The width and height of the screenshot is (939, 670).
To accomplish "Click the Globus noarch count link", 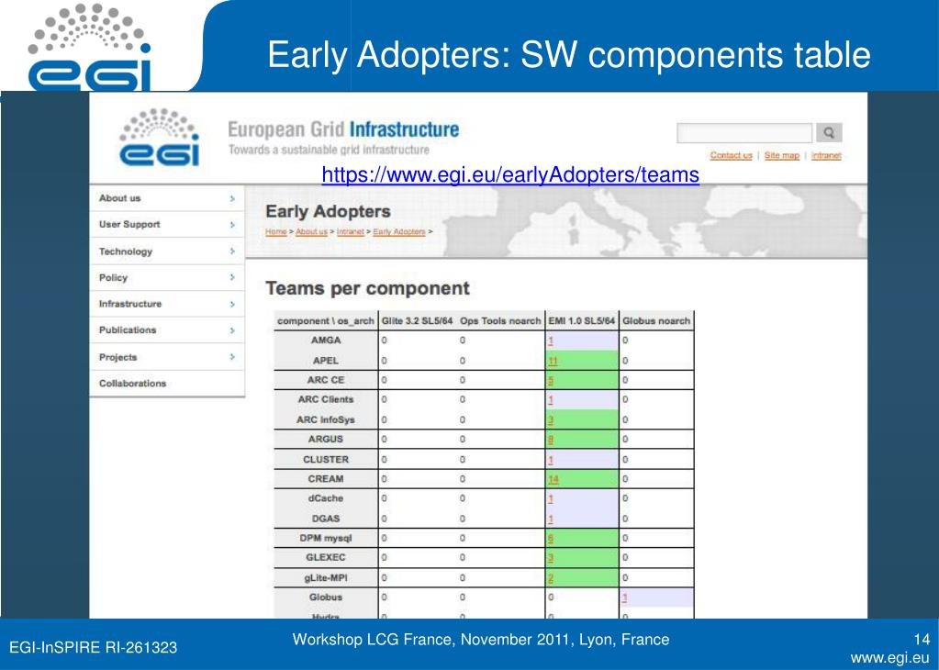I will pos(624,597).
